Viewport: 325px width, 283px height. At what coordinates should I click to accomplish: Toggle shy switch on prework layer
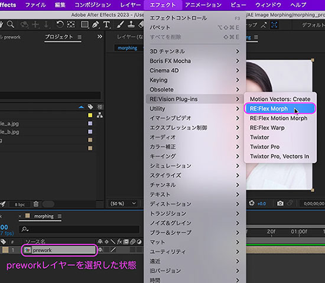pyautogui.click(x=100, y=250)
